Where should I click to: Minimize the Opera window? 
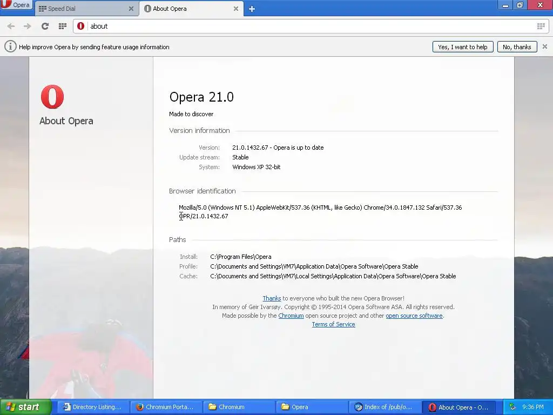tap(505, 5)
